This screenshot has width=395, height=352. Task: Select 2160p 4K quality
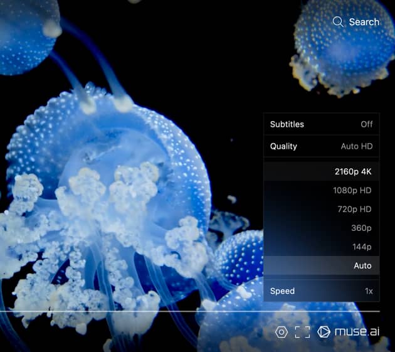click(322, 172)
